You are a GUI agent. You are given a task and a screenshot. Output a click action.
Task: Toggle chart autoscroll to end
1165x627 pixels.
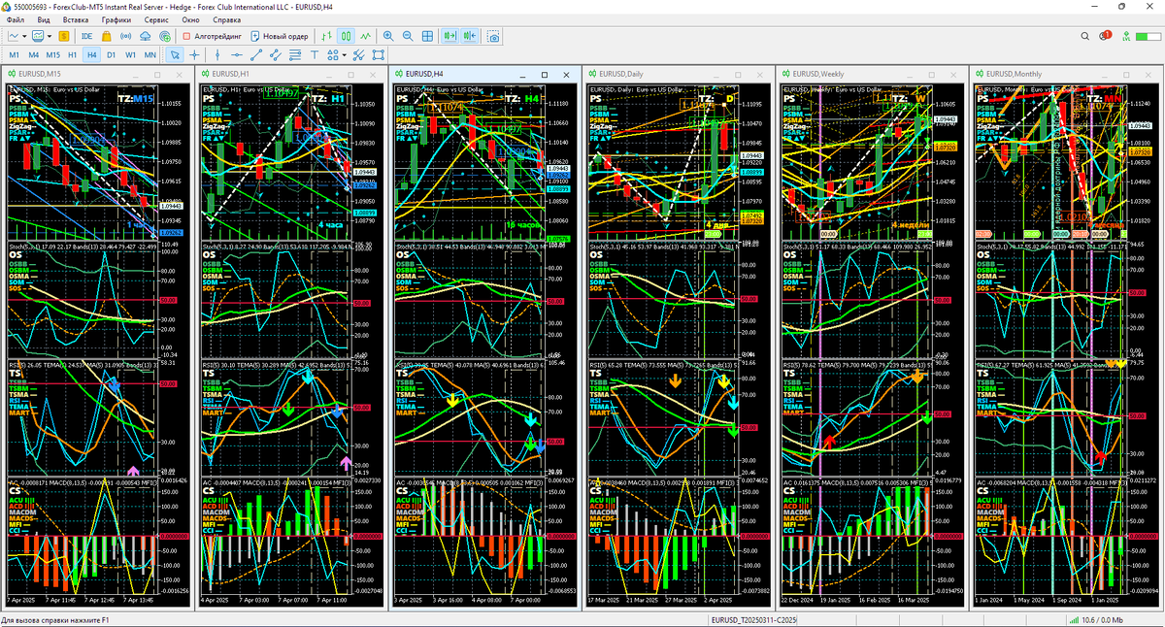pos(450,36)
